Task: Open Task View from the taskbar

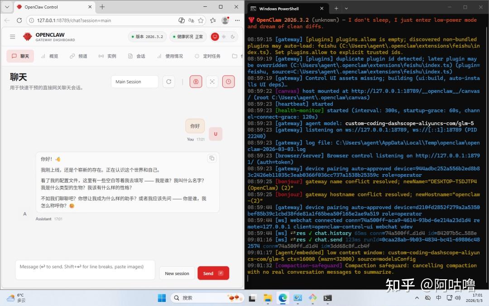Action: [x=252, y=298]
